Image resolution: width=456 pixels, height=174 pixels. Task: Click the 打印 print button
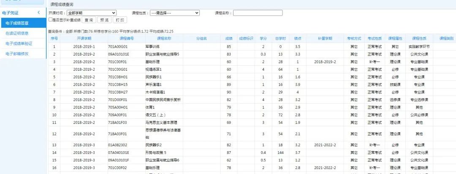tap(119, 20)
